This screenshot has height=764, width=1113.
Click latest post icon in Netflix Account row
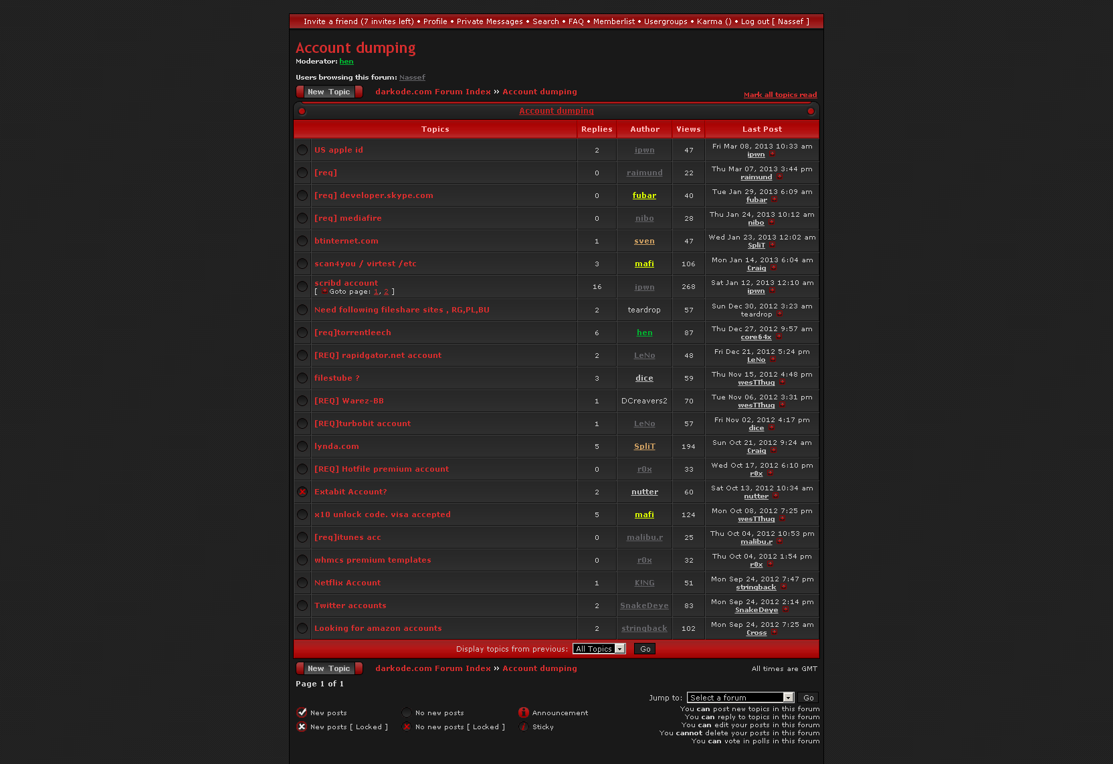[x=783, y=587]
